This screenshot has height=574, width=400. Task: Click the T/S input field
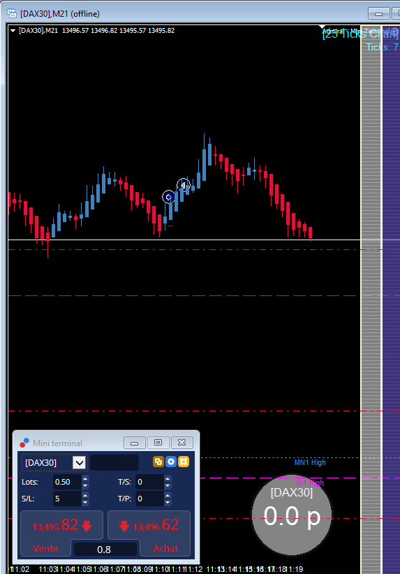(149, 482)
